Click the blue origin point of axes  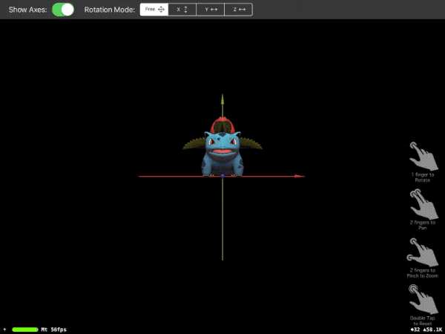(x=222, y=176)
